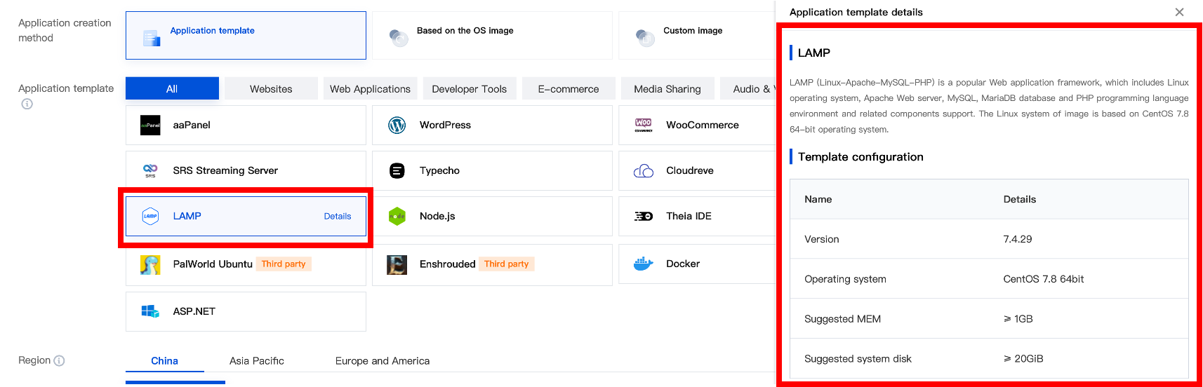This screenshot has height=387, width=1203.
Task: Click the Theia IDE icon
Action: click(x=644, y=216)
